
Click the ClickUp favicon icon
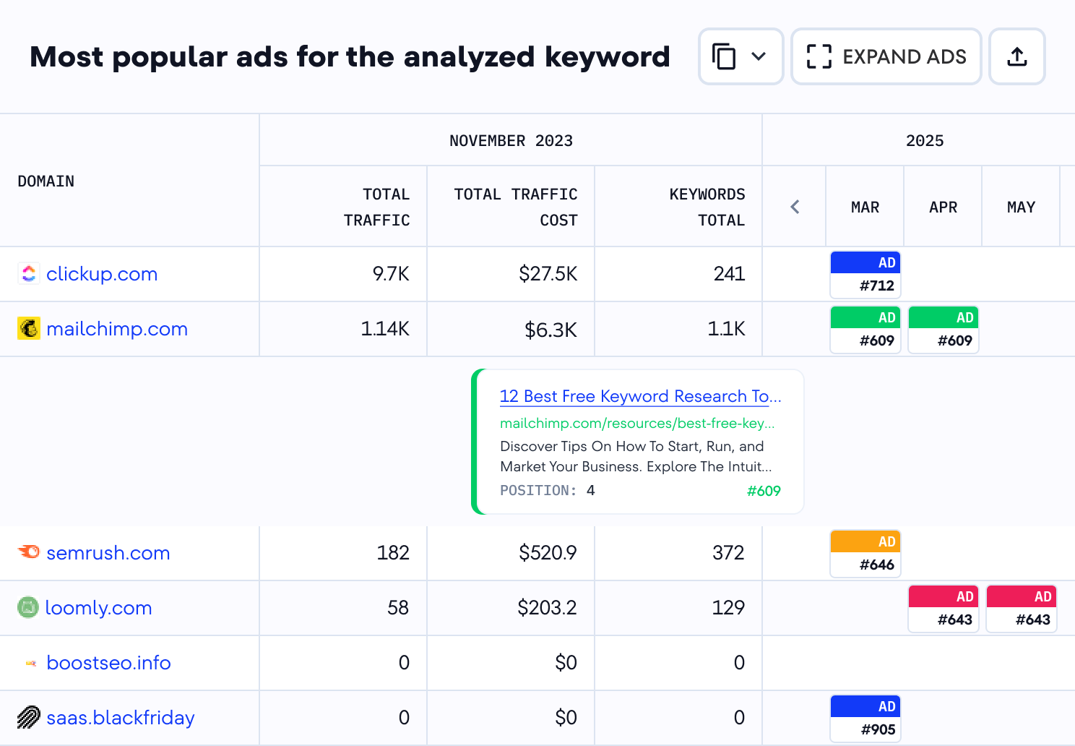[x=28, y=274]
